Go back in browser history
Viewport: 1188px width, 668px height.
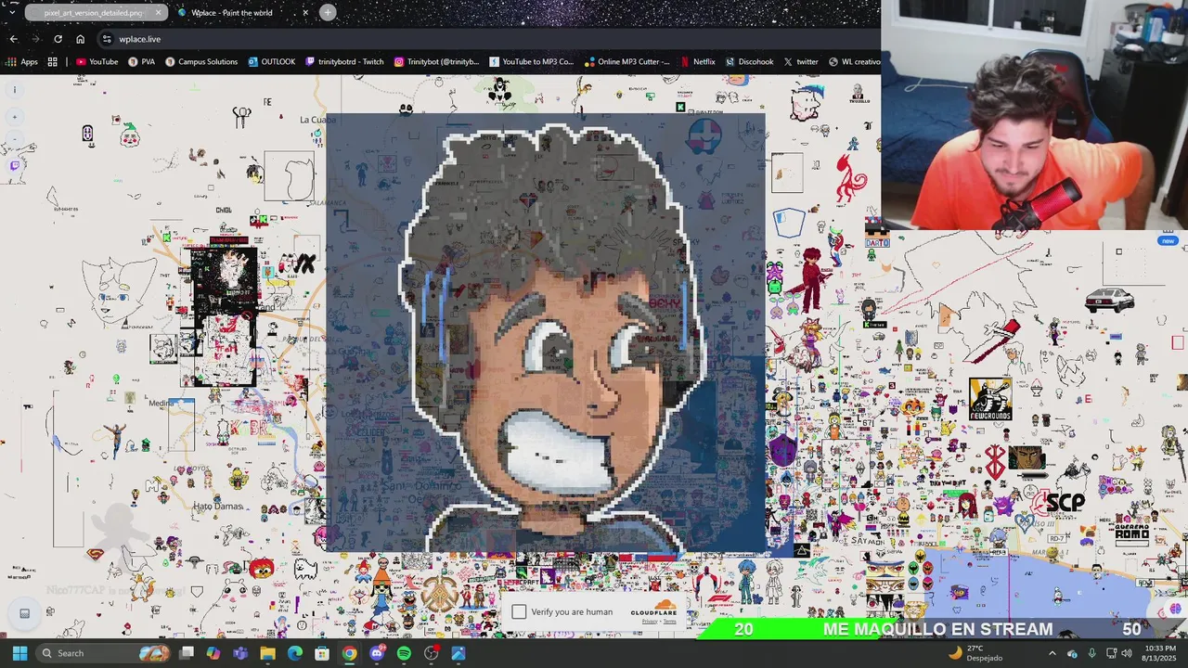click(14, 39)
